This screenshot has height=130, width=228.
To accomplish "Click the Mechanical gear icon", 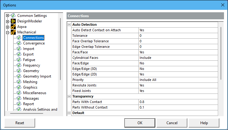I will coord(13,32).
